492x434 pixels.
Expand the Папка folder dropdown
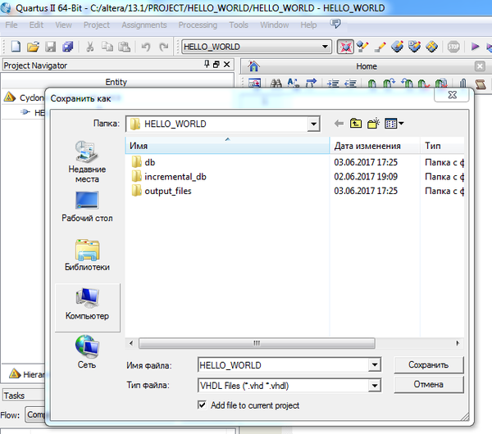coord(312,124)
